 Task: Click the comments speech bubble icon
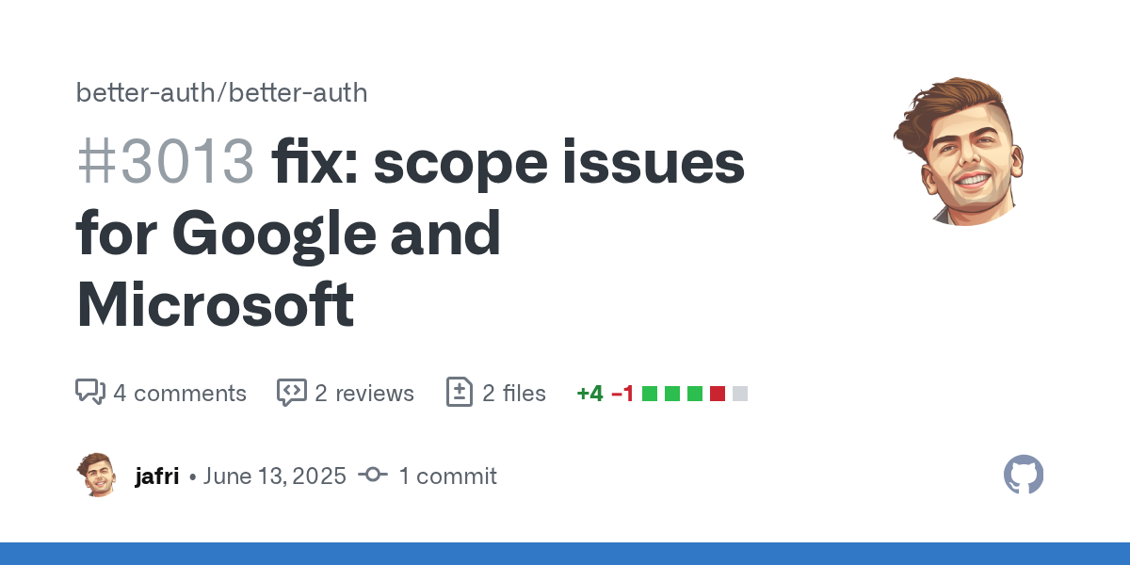click(89, 392)
